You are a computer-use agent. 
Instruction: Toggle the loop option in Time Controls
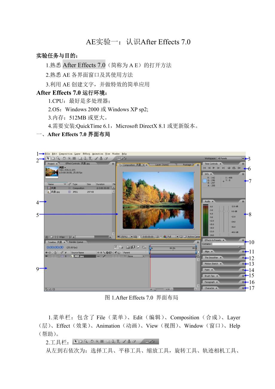[x=234, y=168]
